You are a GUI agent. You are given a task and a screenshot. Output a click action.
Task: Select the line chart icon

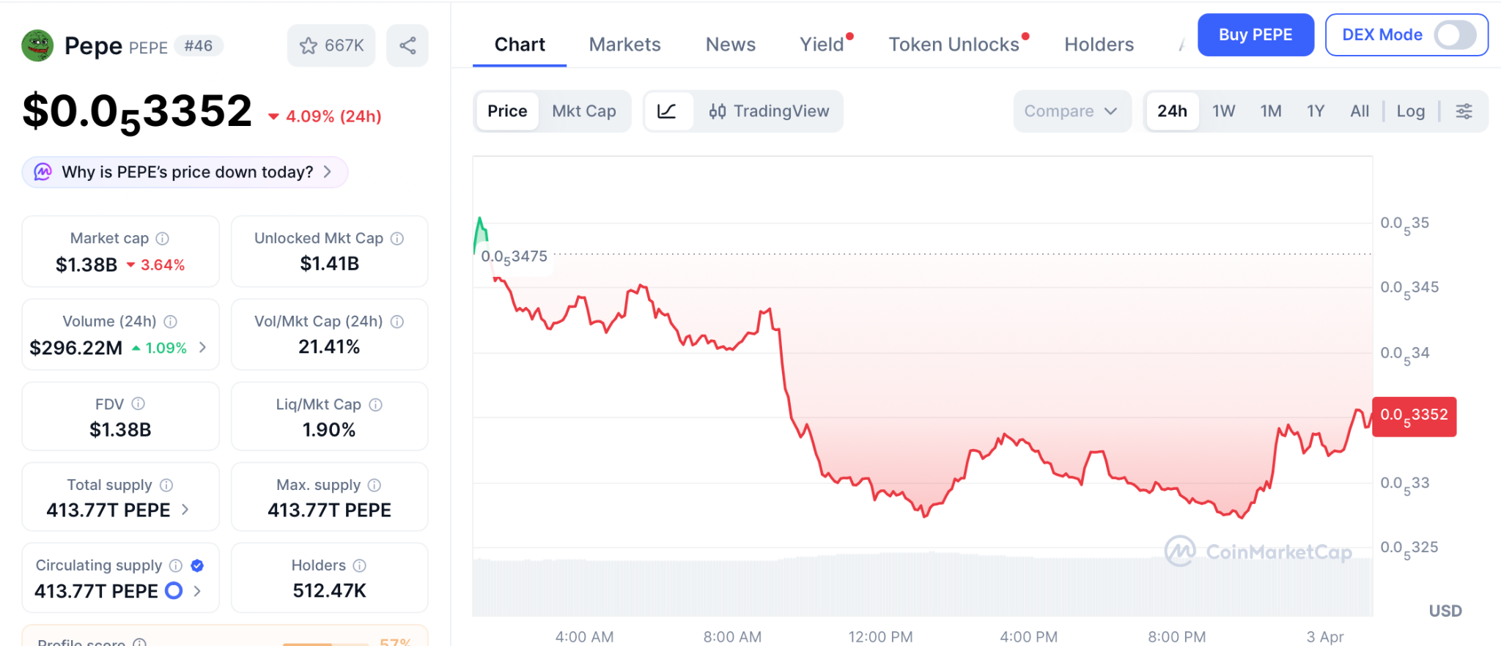tap(667, 111)
